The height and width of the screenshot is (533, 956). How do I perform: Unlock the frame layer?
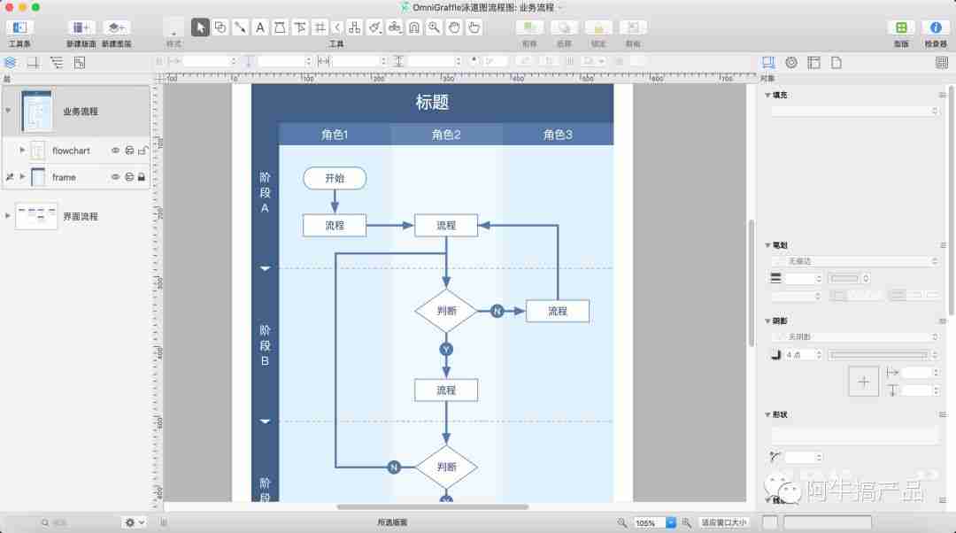(144, 176)
